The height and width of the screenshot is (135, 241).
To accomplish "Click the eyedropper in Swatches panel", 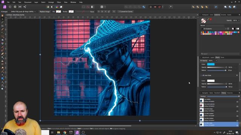I will tap(208, 19).
